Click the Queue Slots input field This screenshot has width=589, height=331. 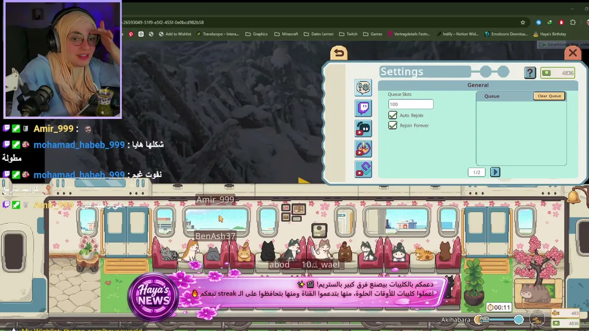tap(410, 104)
